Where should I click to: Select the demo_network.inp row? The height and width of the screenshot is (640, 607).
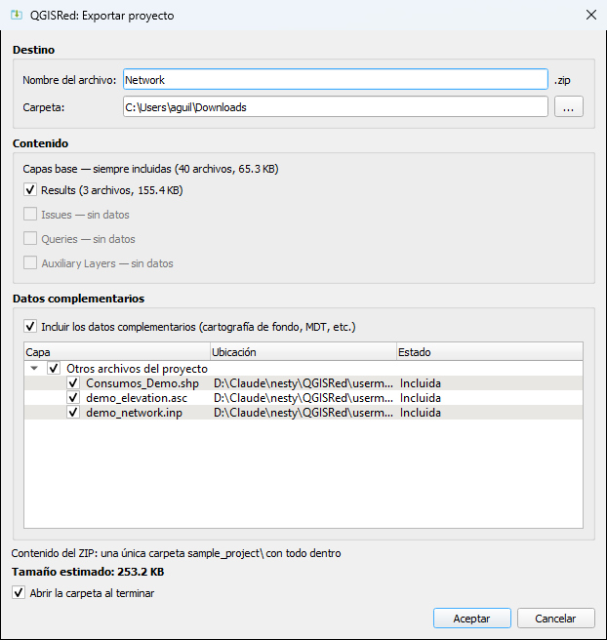tap(303, 413)
